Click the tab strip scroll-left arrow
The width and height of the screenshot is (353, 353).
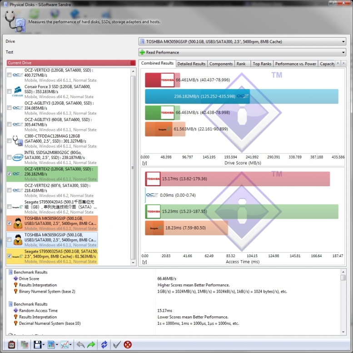[x=338, y=63]
